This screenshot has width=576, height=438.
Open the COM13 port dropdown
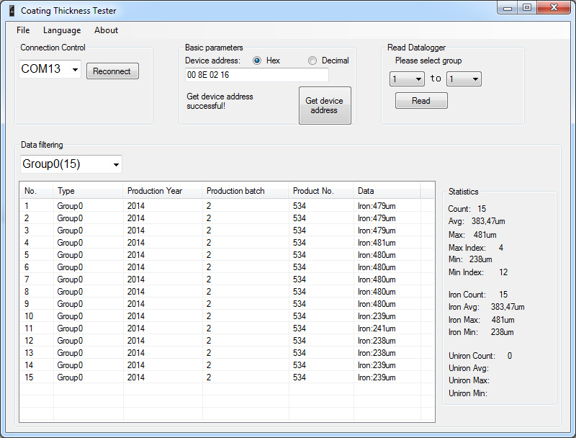(x=75, y=70)
